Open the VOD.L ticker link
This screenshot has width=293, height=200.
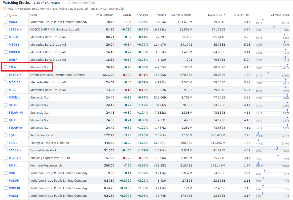pos(13,22)
